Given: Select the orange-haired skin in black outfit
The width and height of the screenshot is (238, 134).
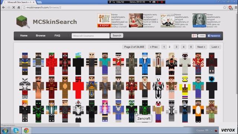Looking at the screenshot, I should pyautogui.click(x=25, y=111).
